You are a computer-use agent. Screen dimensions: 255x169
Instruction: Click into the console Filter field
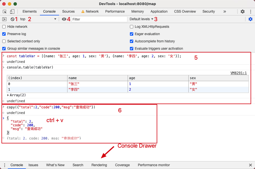pos(99,19)
